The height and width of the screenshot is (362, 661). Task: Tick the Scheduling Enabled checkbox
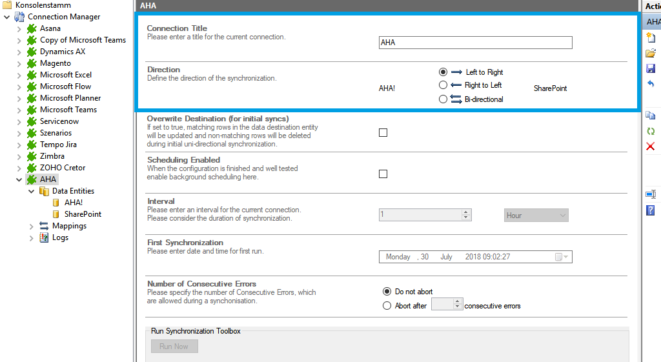(x=383, y=174)
